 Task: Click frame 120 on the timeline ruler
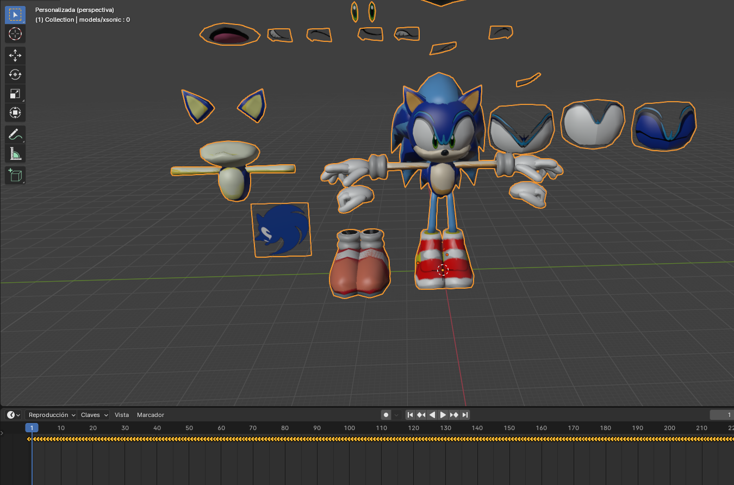[x=414, y=428]
